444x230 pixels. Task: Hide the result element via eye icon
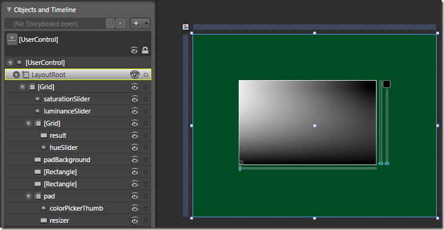(134, 135)
